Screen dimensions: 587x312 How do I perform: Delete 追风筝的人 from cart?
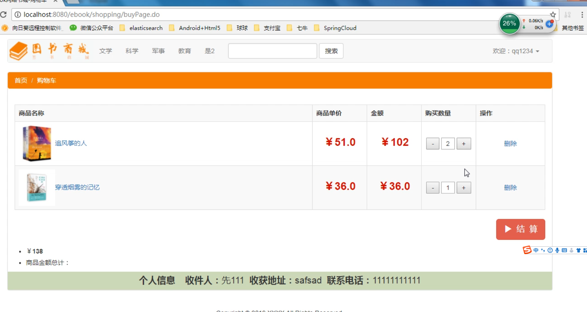click(x=510, y=144)
